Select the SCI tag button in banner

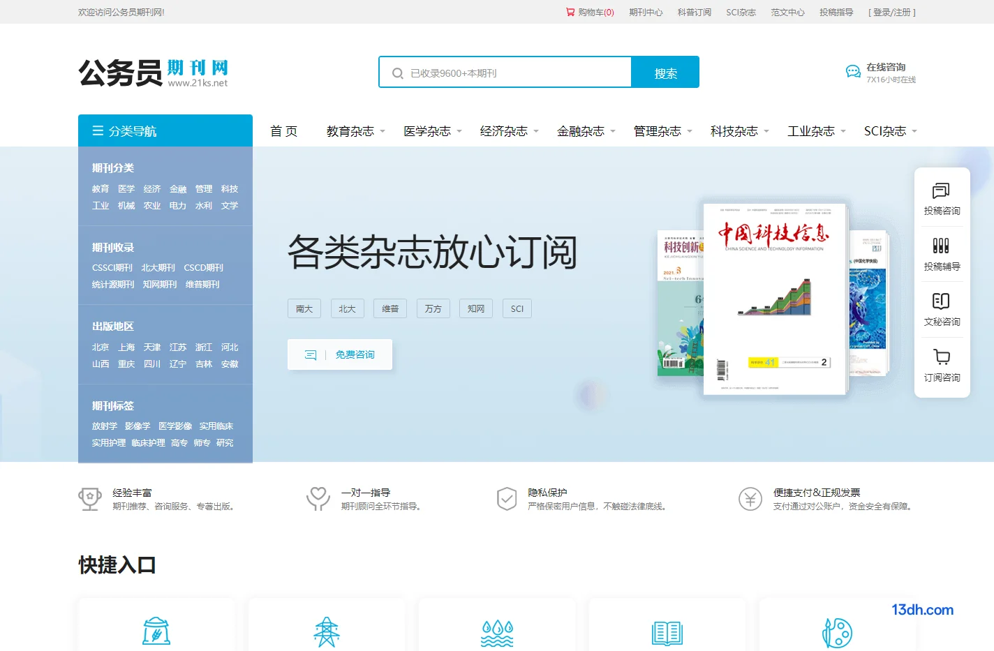click(x=517, y=308)
